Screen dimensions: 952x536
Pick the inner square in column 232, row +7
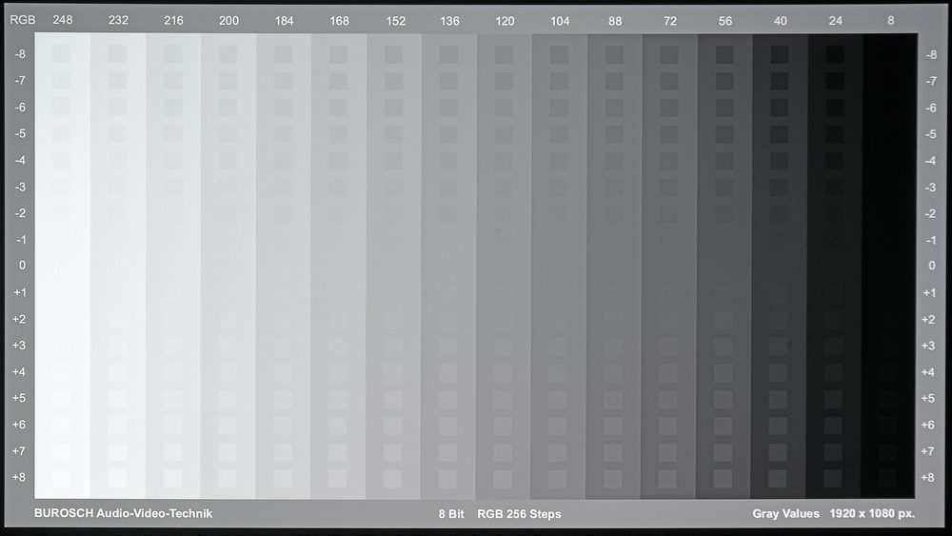pos(117,450)
